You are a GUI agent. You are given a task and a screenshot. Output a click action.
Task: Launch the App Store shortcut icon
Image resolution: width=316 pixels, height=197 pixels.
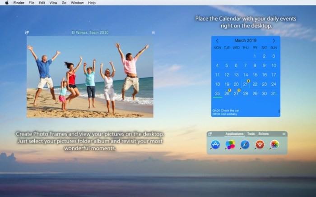[x=215, y=145]
